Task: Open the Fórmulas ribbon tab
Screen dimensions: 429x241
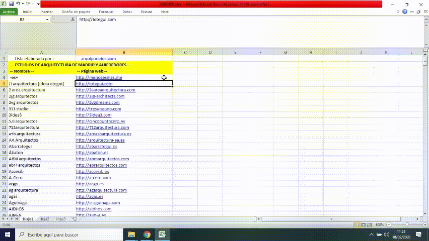Action: [106, 12]
